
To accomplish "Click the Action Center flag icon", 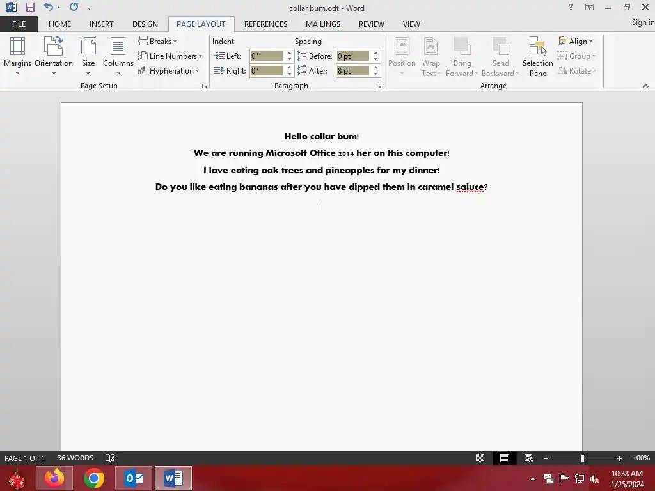I will point(564,478).
